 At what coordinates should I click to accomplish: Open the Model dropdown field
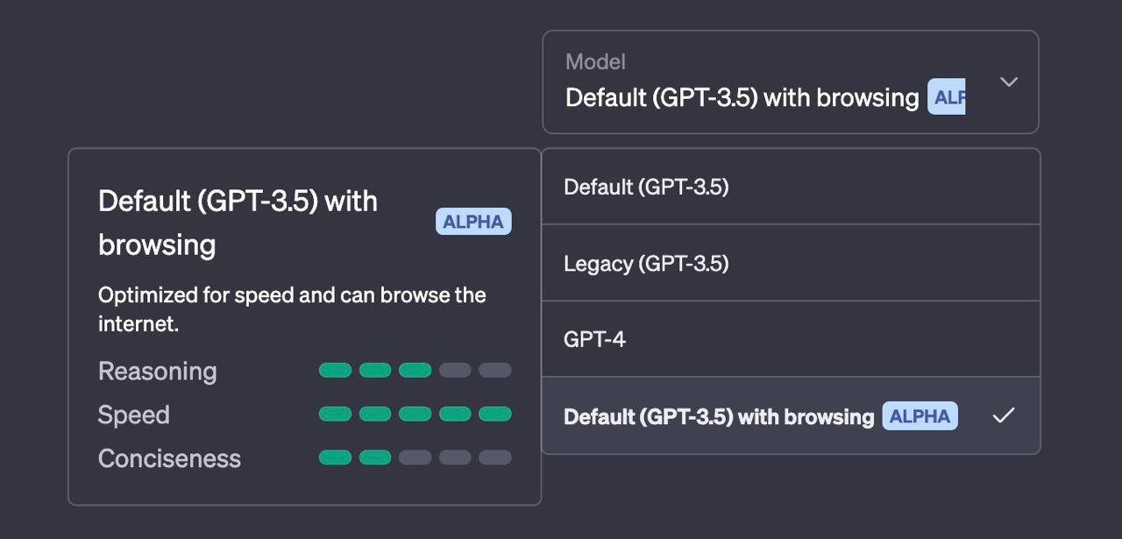789,82
